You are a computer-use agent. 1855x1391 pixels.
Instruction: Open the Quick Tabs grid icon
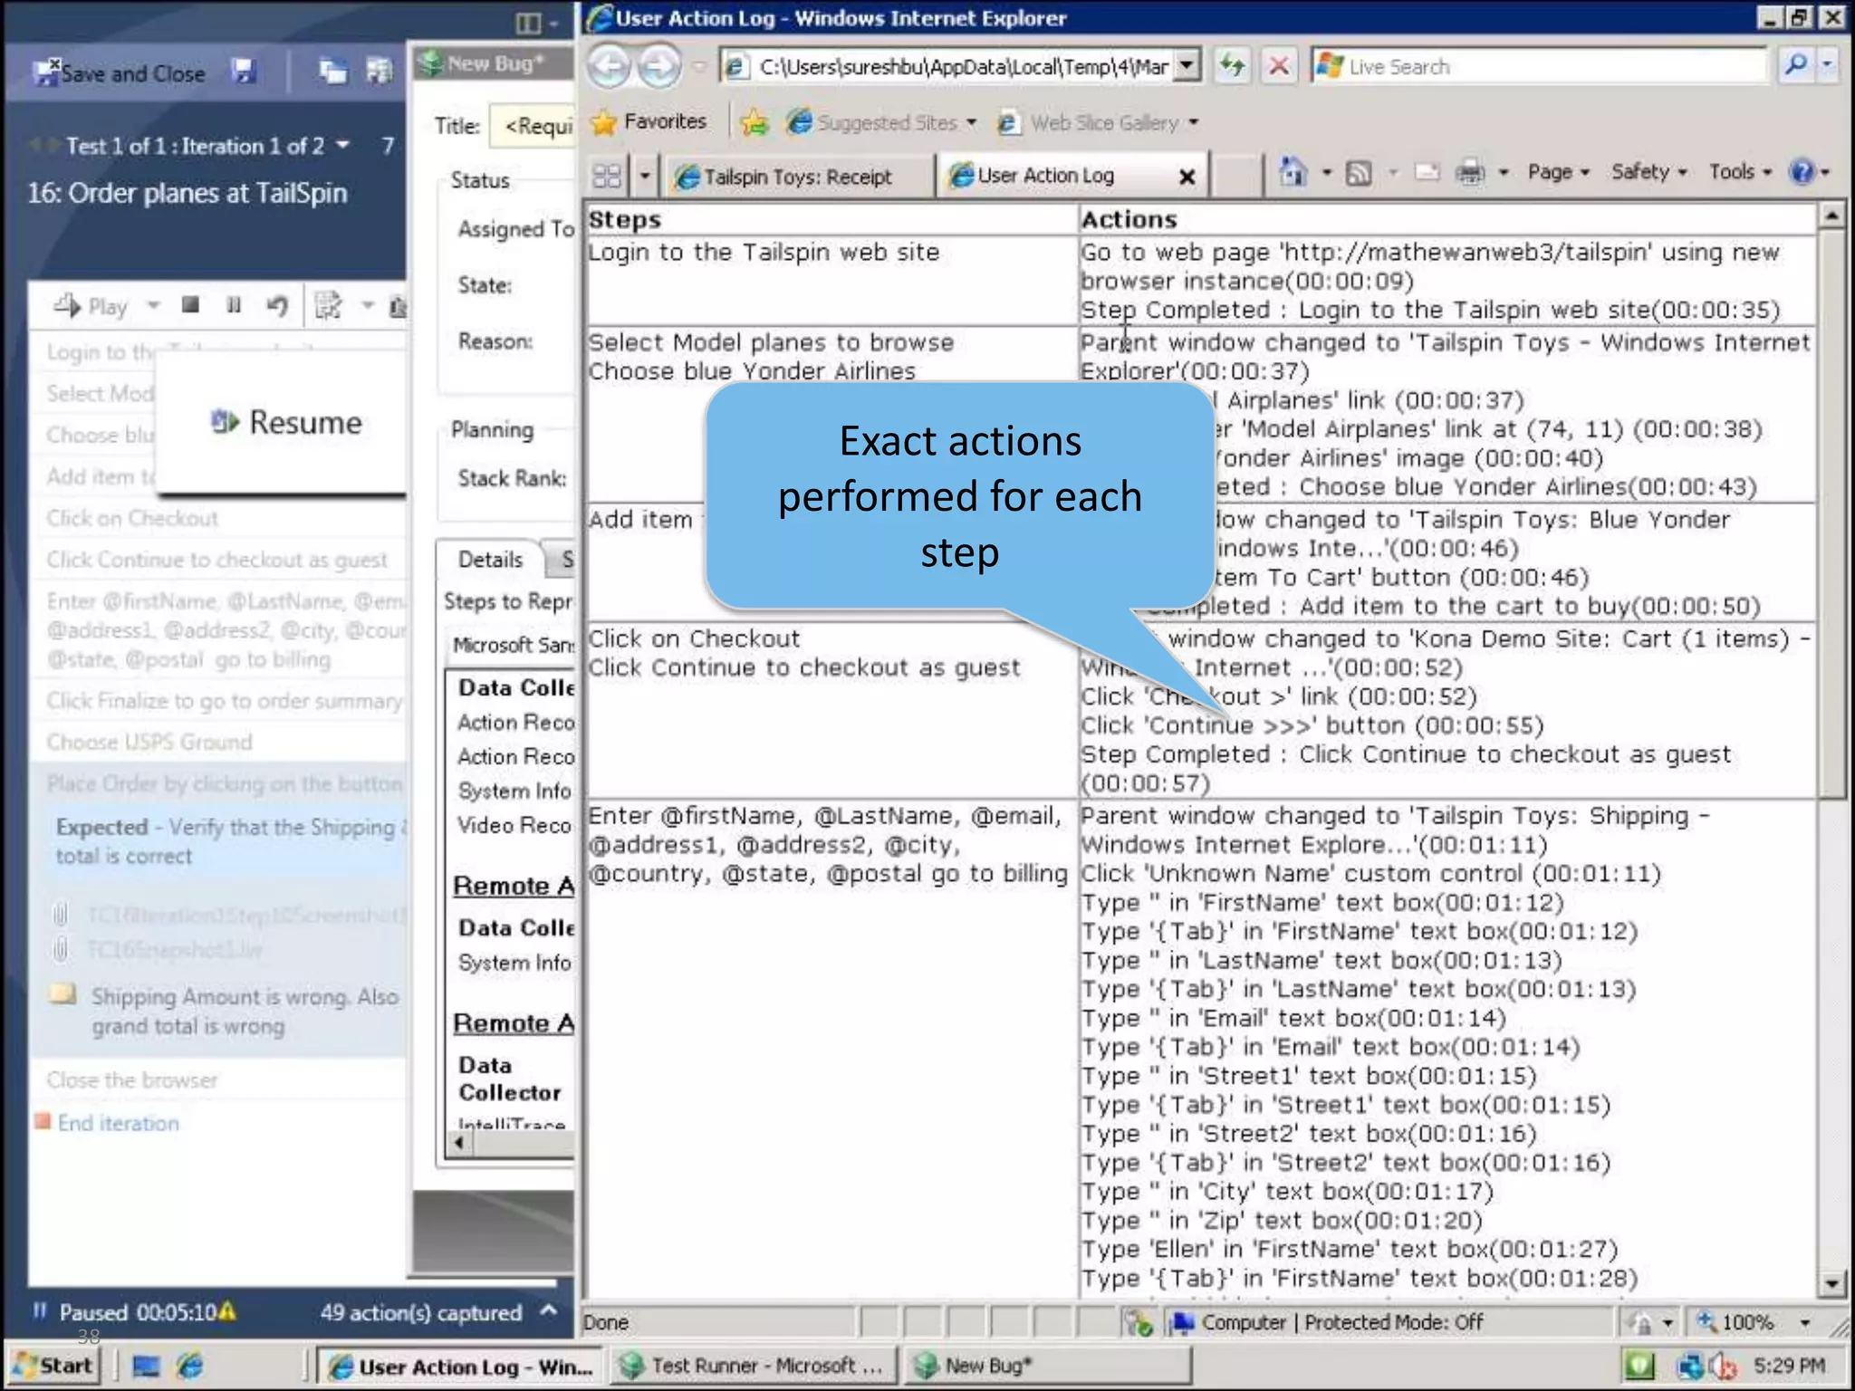click(607, 175)
